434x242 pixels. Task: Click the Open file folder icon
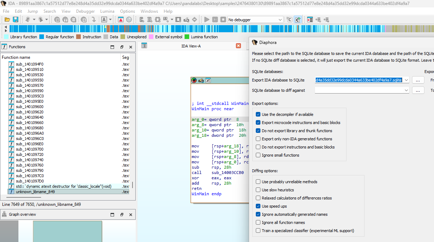click(x=7, y=19)
